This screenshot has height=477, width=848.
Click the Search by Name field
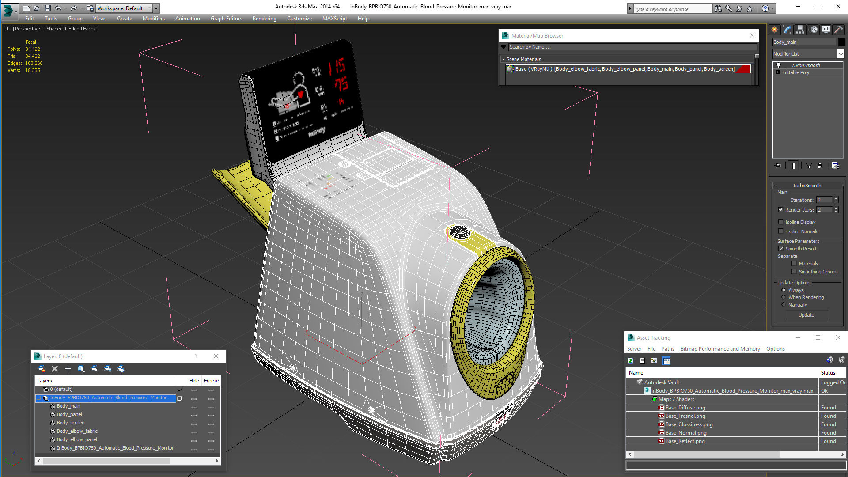(x=632, y=47)
